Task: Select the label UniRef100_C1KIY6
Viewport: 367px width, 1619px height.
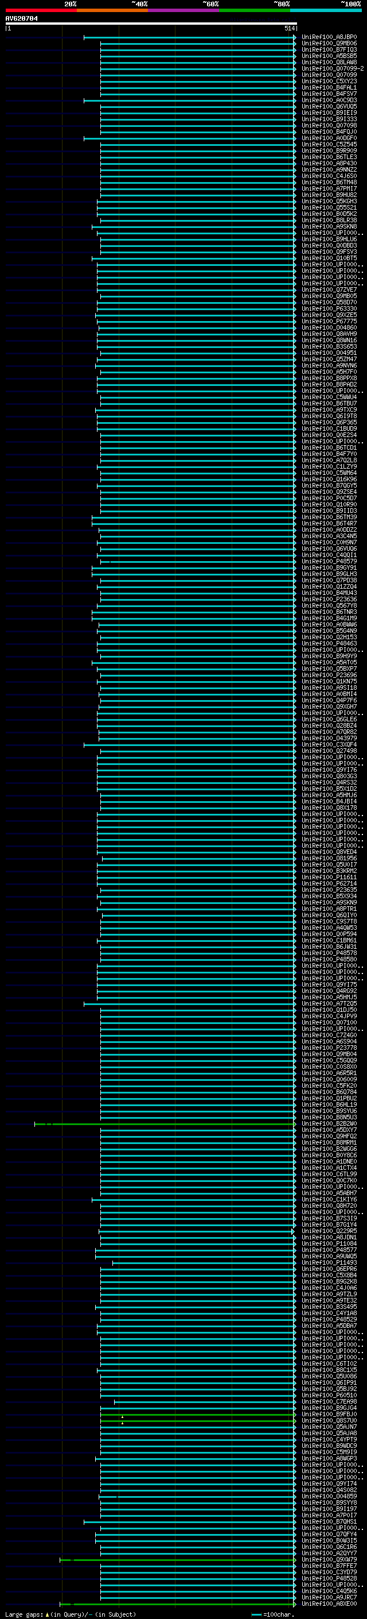Action: click(329, 1199)
